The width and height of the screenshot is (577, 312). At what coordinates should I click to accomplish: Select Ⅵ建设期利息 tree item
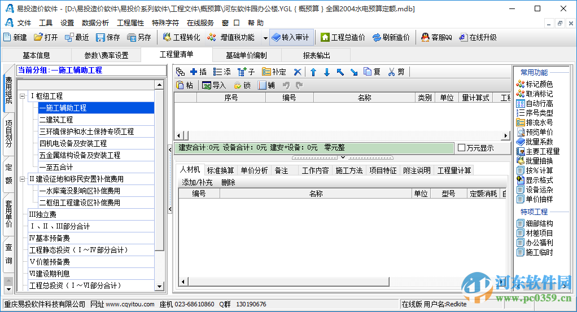pyautogui.click(x=91, y=274)
